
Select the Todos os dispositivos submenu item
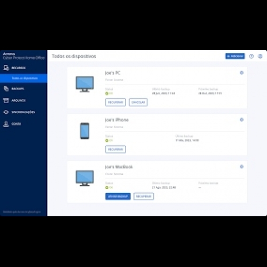[x=23, y=78]
